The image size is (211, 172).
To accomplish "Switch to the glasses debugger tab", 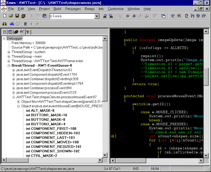I will 22,31.
